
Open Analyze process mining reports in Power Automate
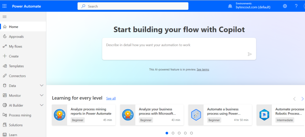coord(91,111)
